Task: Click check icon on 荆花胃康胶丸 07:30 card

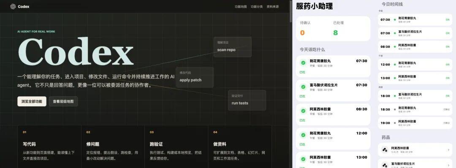Action: point(303,62)
